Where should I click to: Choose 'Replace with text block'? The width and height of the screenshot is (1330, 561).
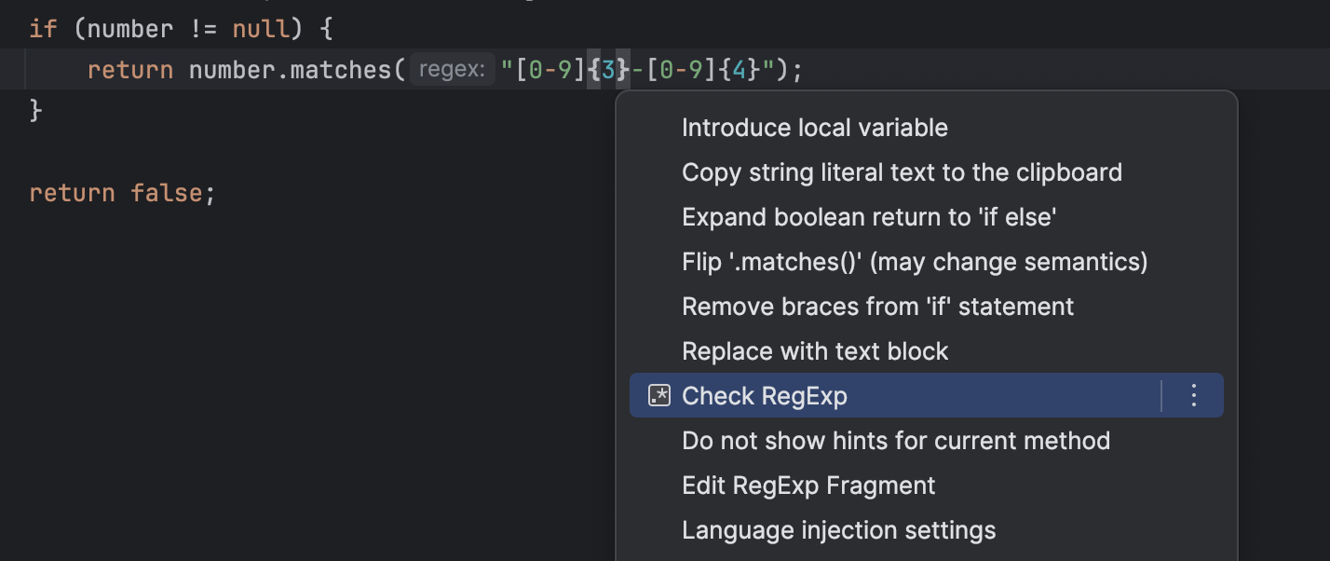(x=815, y=350)
